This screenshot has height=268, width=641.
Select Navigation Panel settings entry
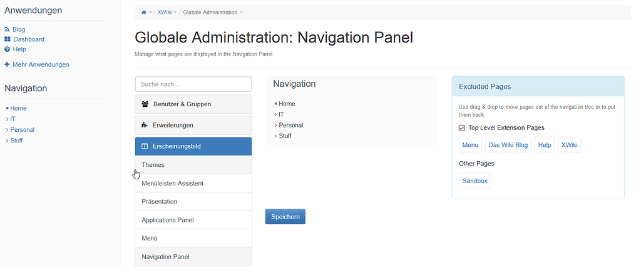coord(193,257)
